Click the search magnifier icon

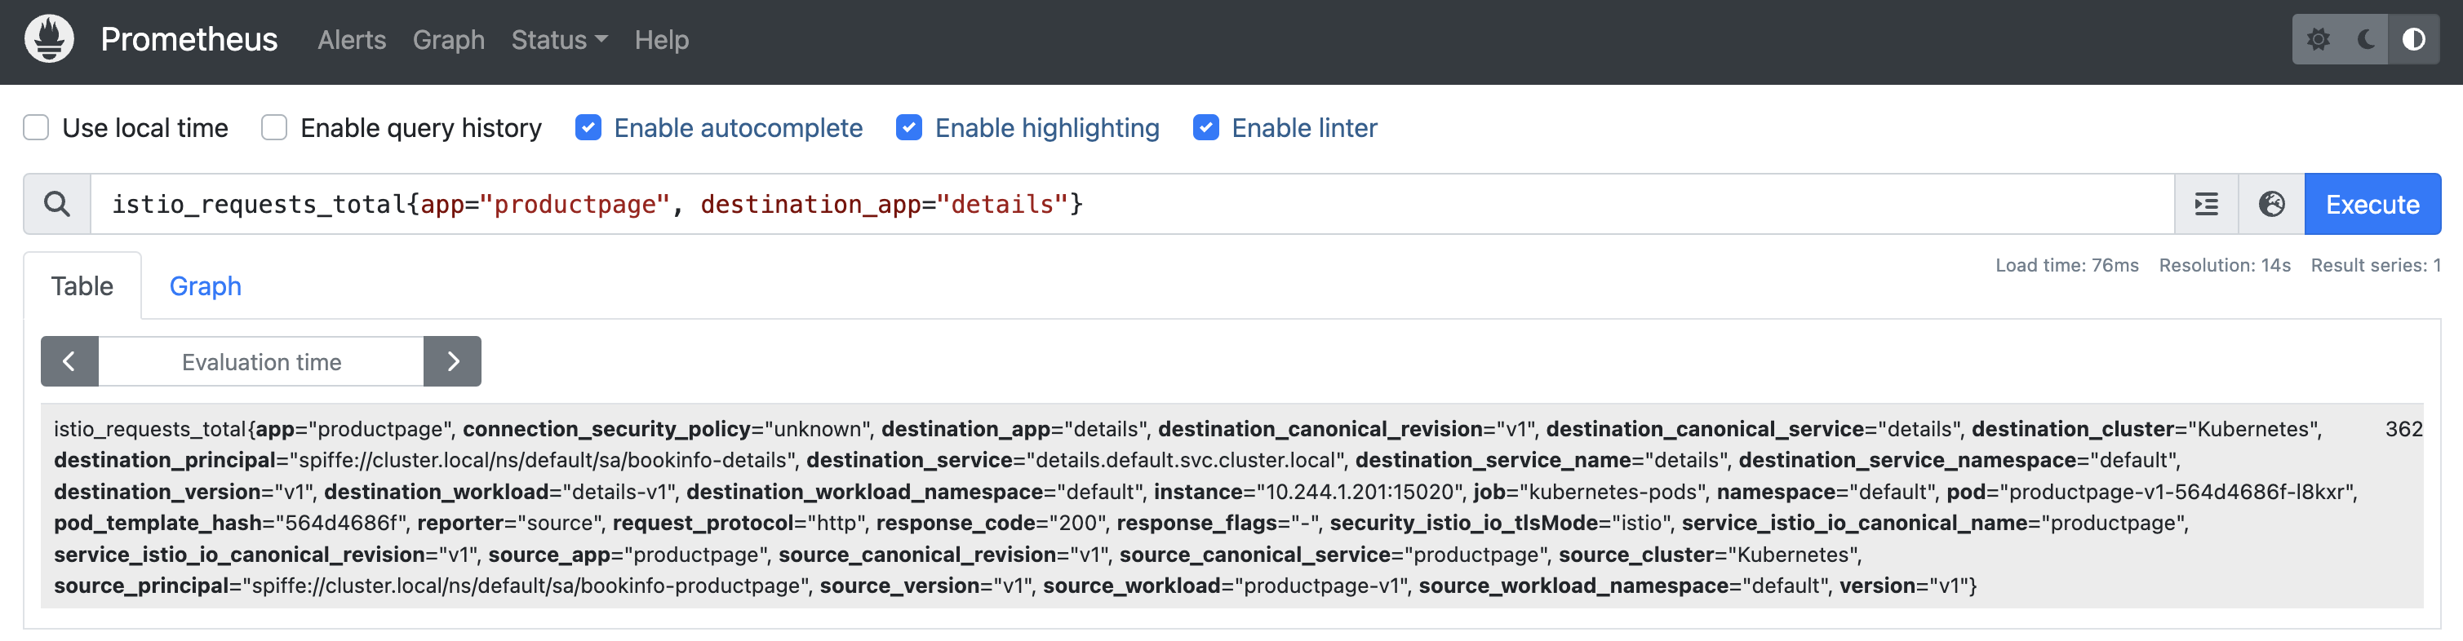[57, 204]
